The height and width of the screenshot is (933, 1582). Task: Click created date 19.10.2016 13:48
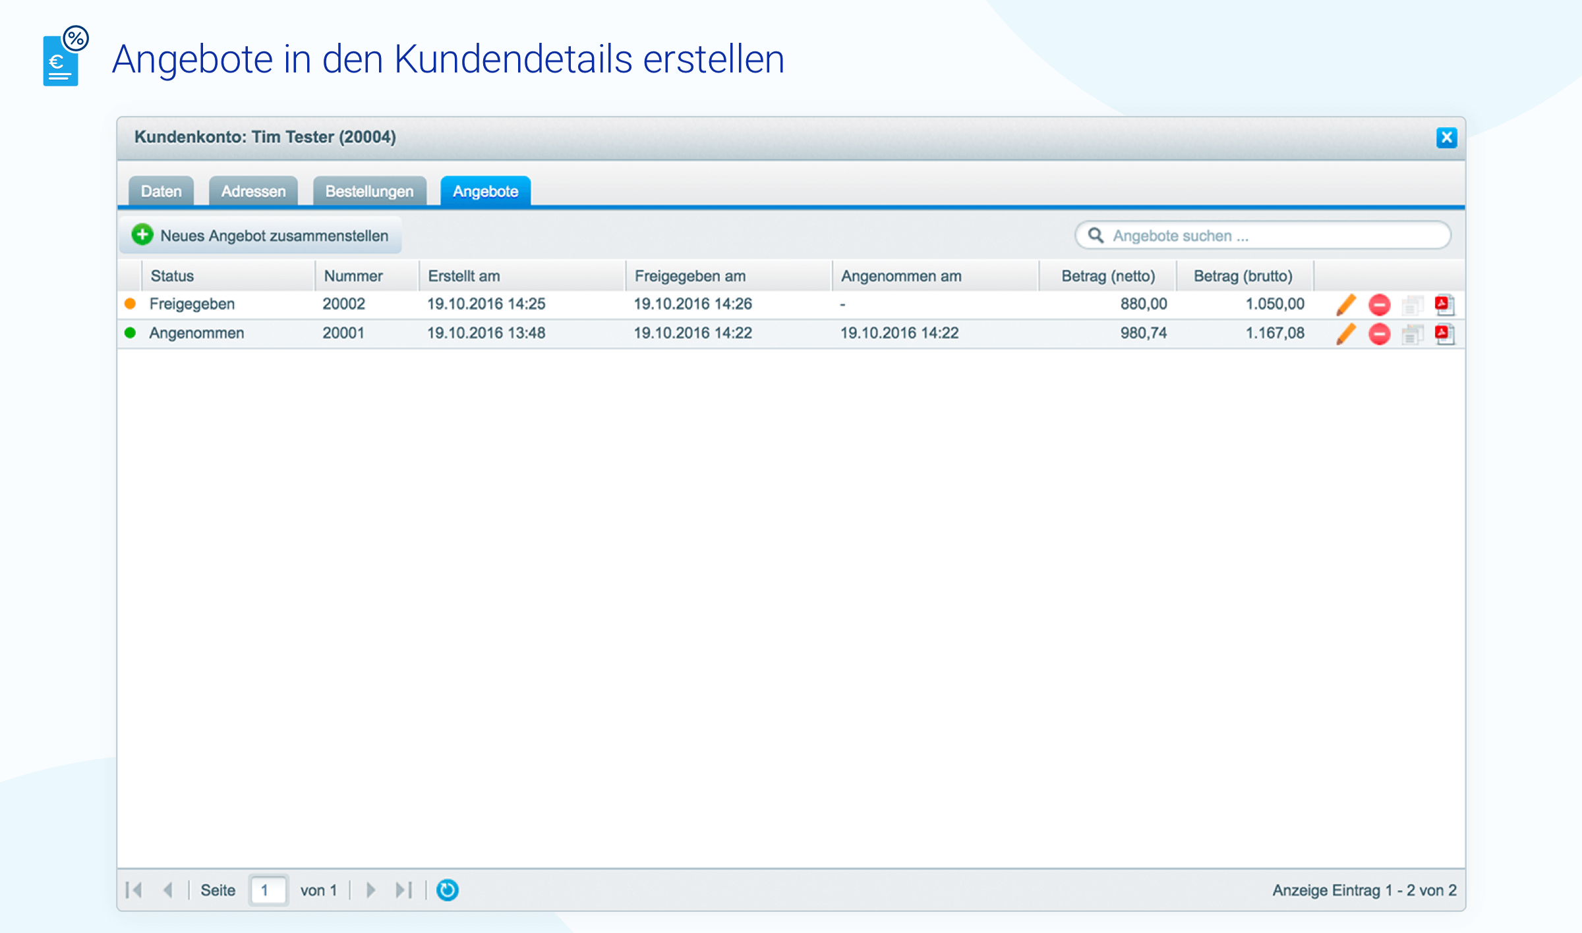click(x=486, y=333)
